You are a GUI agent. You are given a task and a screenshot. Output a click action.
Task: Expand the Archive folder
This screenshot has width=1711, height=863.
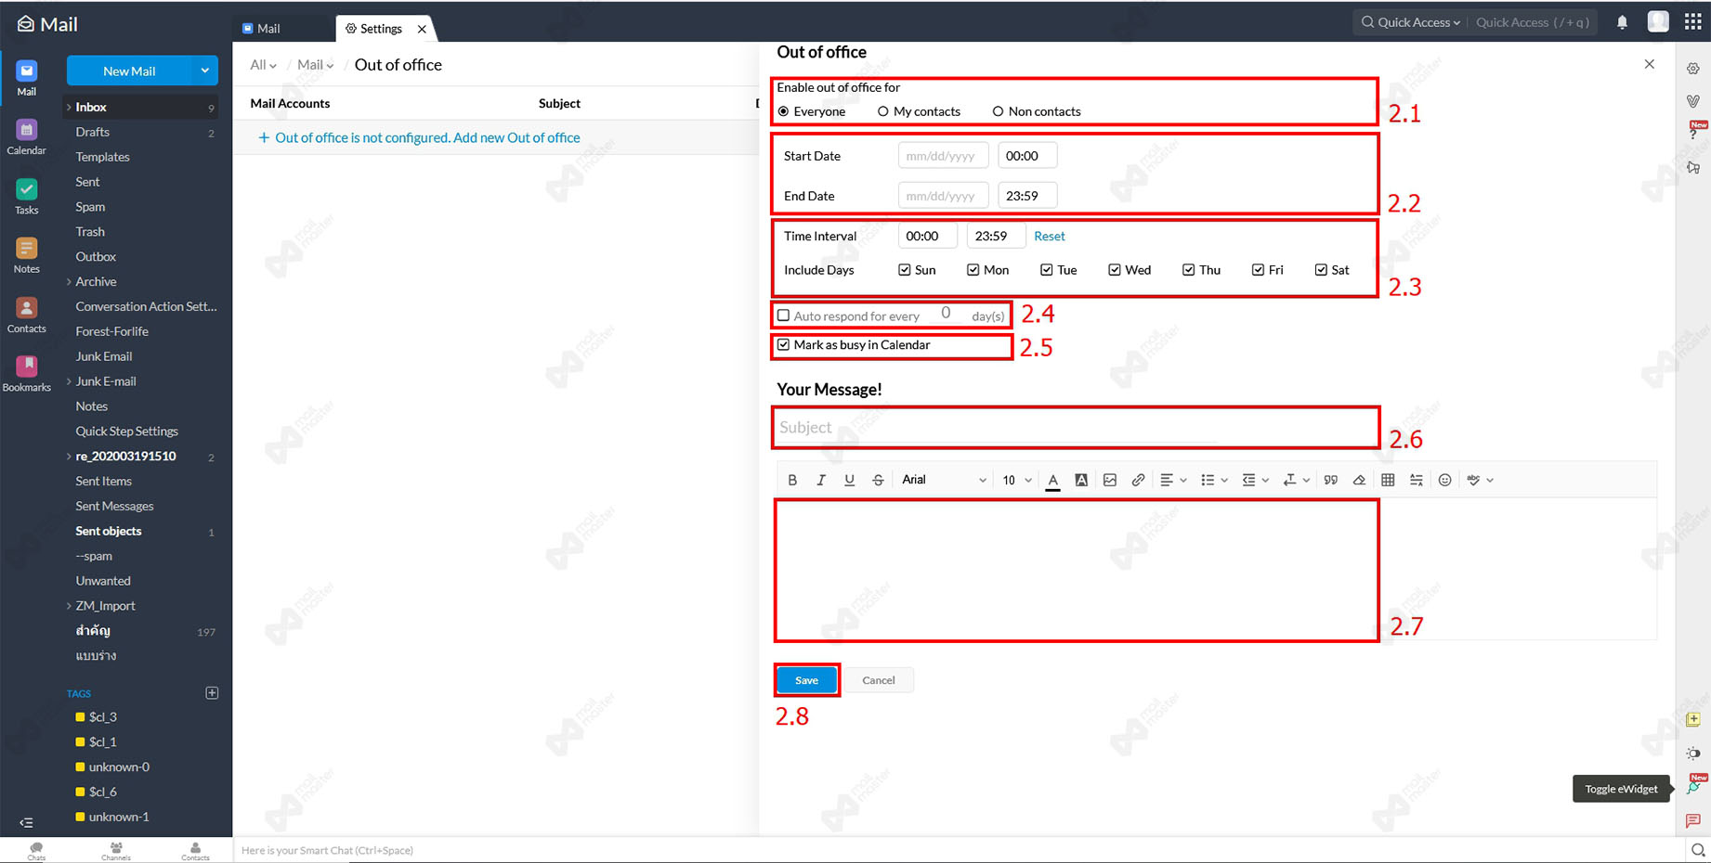(69, 281)
